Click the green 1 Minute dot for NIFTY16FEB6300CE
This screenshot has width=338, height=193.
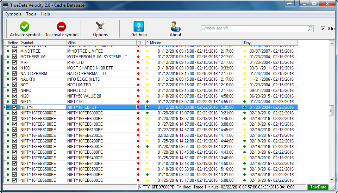click(148, 147)
